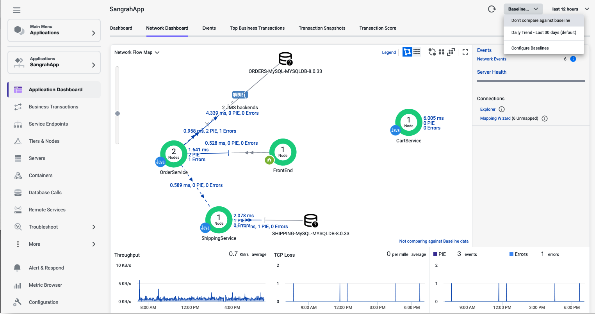595x314 pixels.
Task: Select the JMS queue backend icon
Action: [x=240, y=94]
